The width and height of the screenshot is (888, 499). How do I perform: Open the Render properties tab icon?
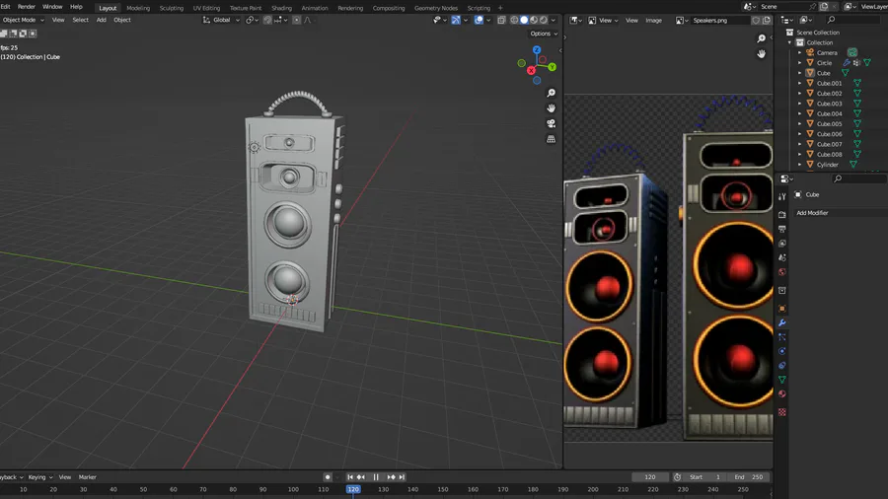click(782, 214)
